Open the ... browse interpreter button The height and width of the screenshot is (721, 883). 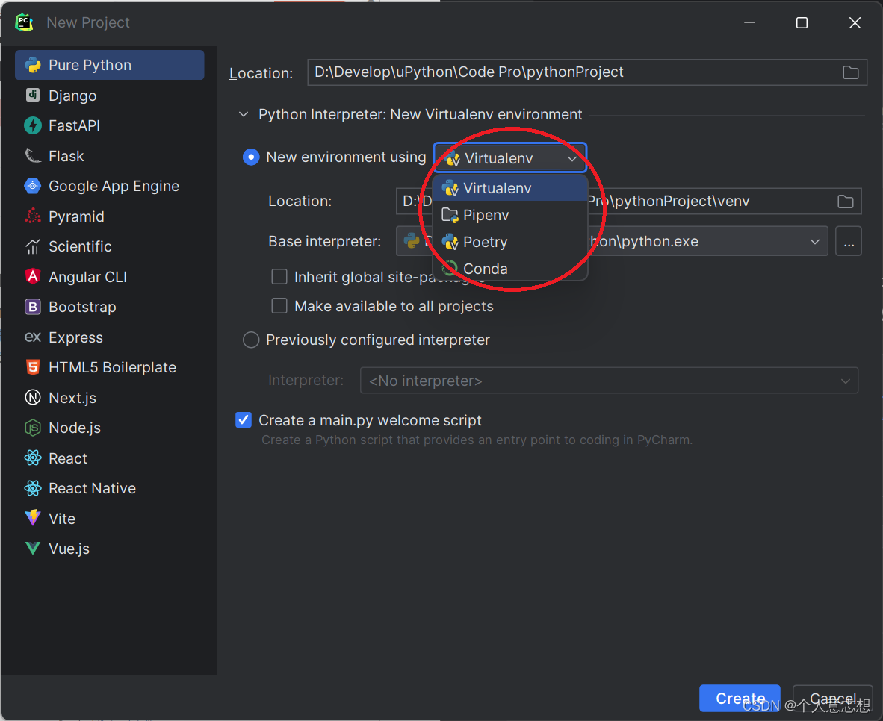click(x=849, y=242)
